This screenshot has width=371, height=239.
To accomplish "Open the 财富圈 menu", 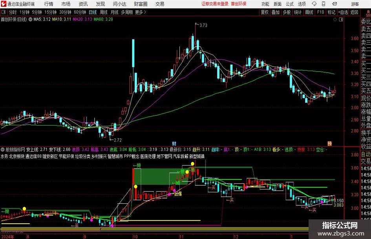I will coord(141,4).
